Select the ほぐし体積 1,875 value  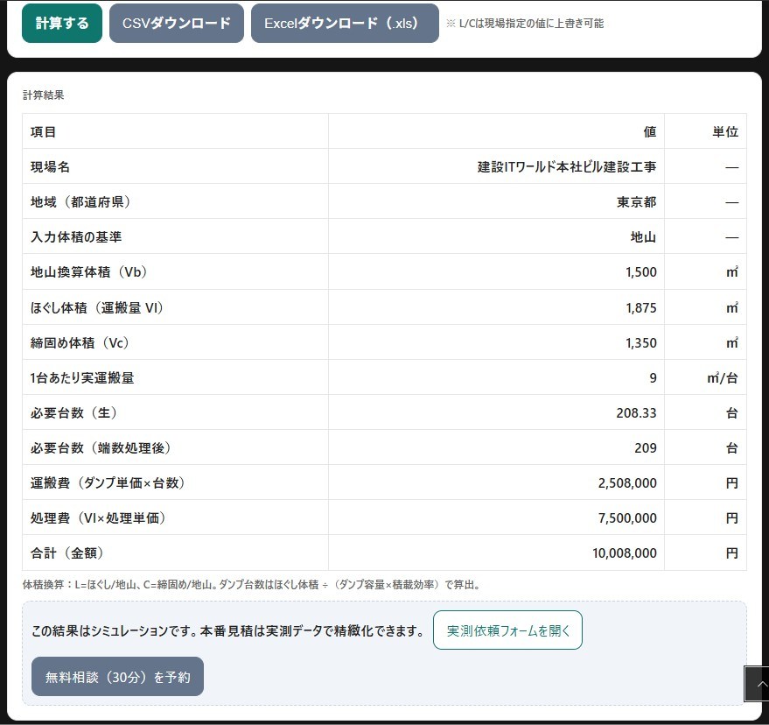click(640, 308)
